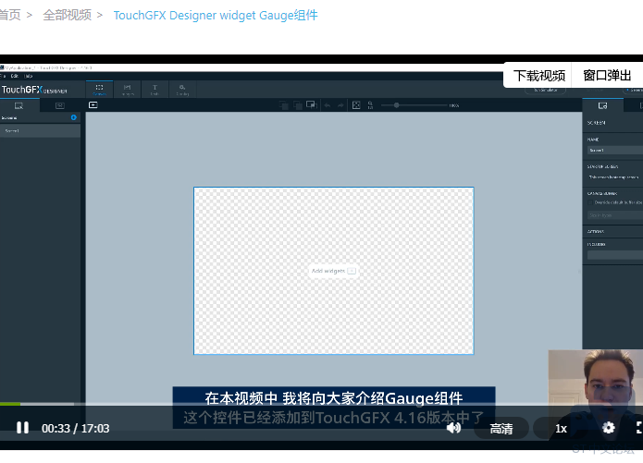Click the blue add-screen plus icon

[x=74, y=117]
